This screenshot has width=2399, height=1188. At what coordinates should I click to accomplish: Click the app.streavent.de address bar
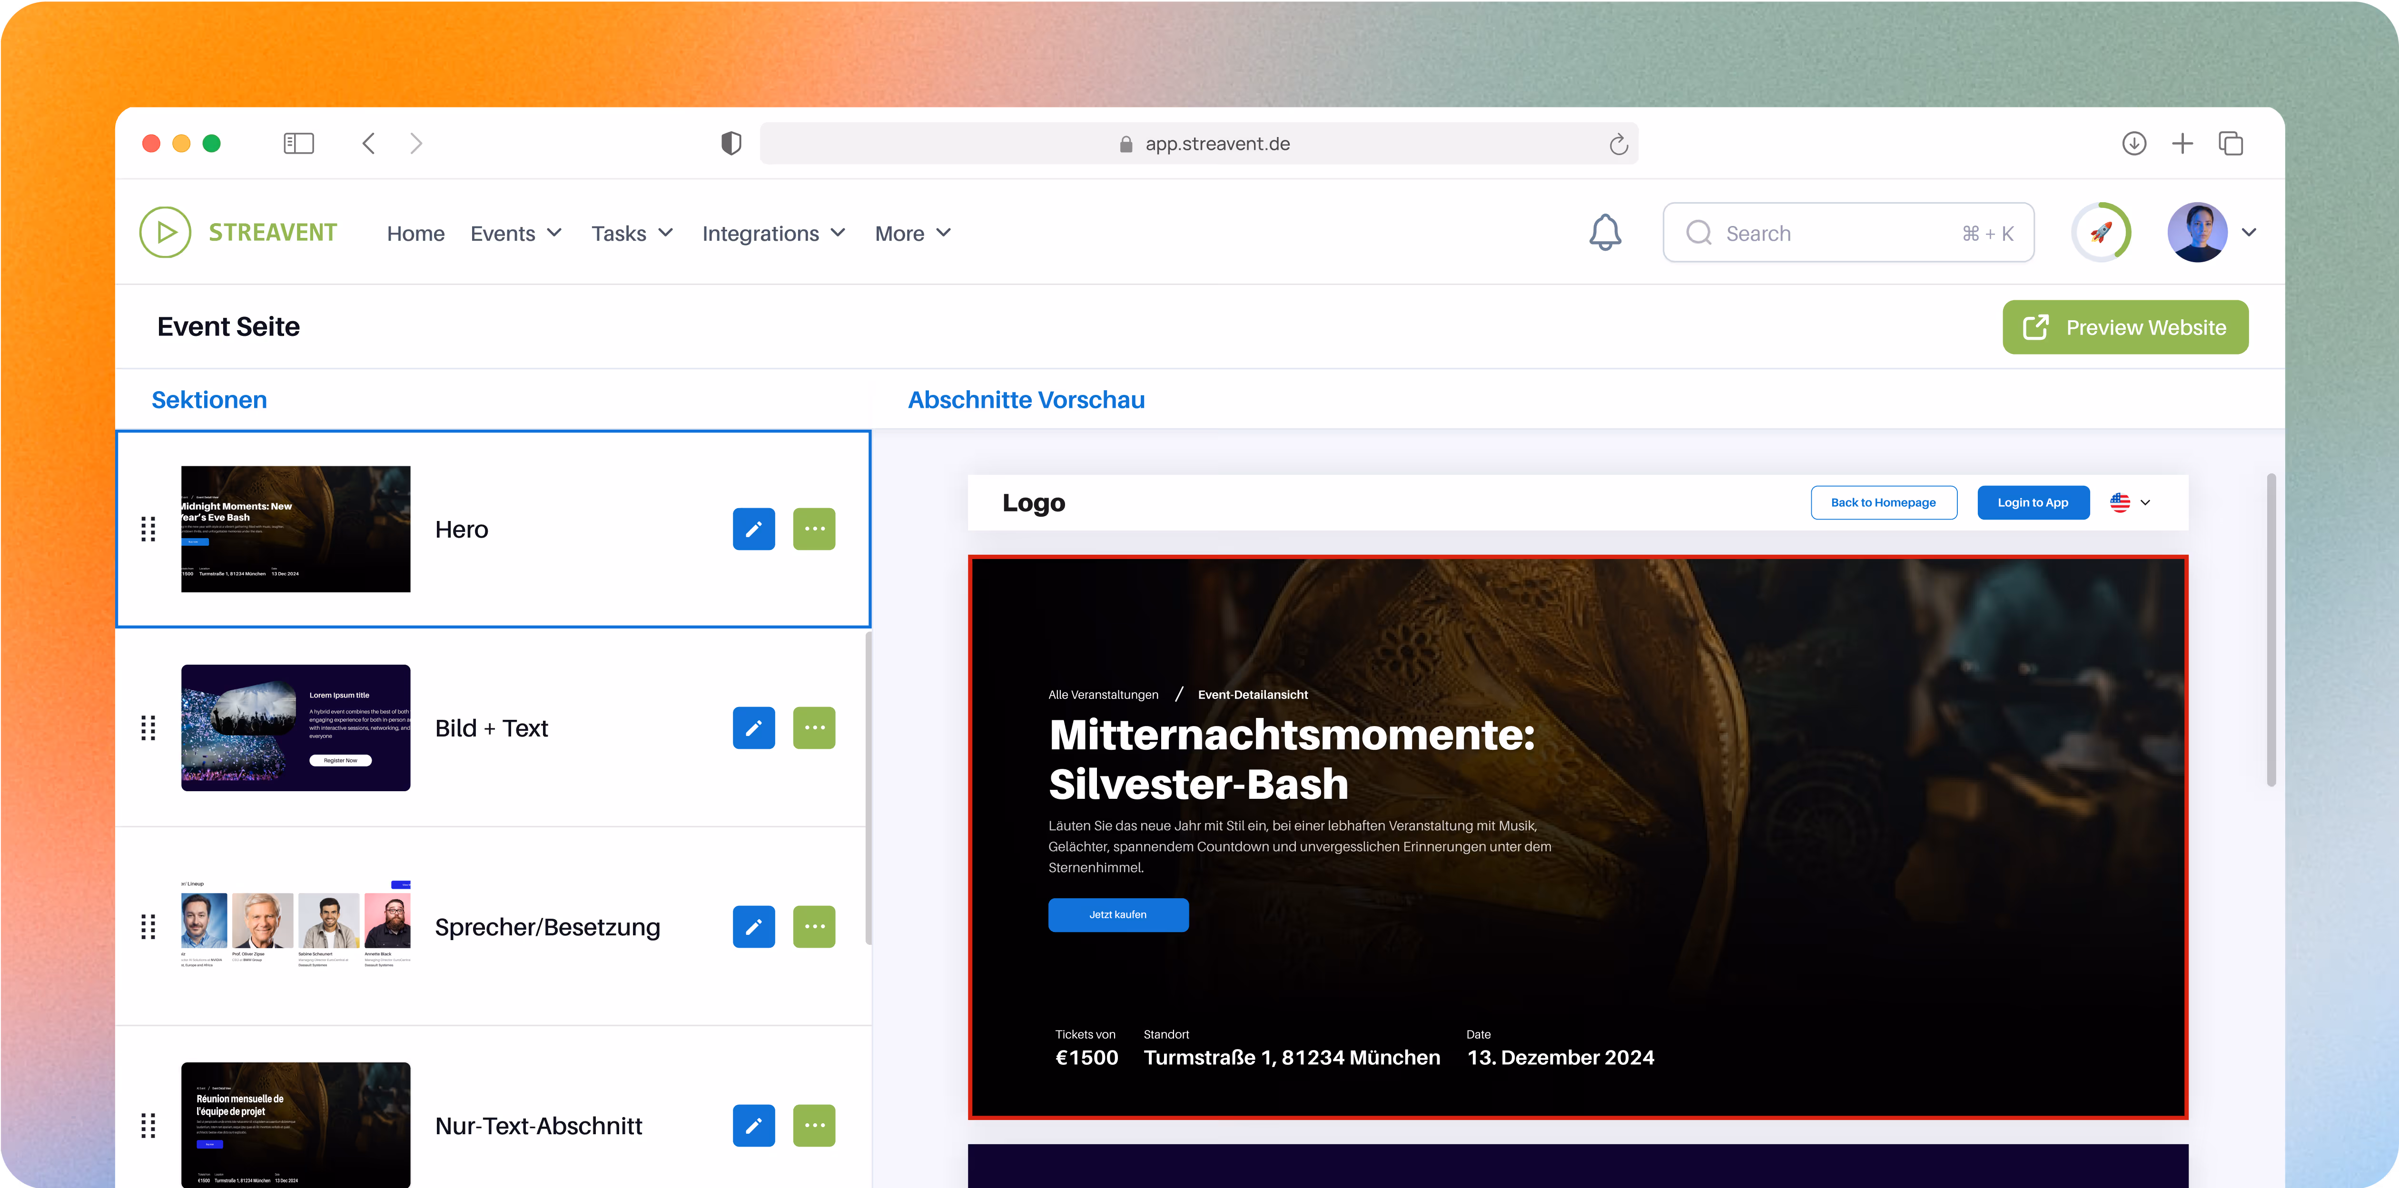(1199, 143)
